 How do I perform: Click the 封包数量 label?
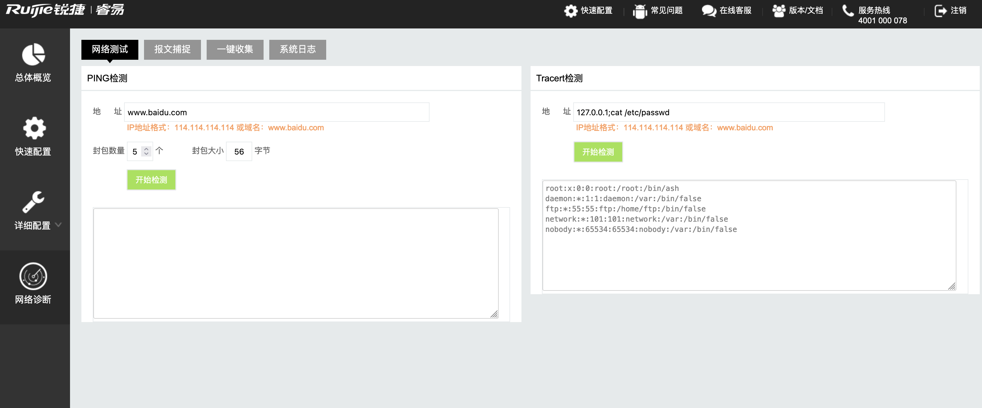pyautogui.click(x=109, y=151)
